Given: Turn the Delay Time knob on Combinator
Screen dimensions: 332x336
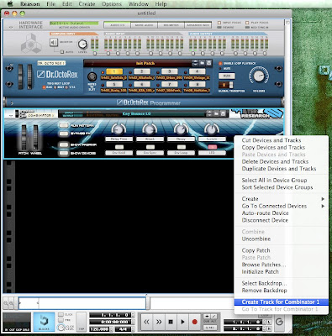Looking at the screenshot, I should click(x=119, y=129).
